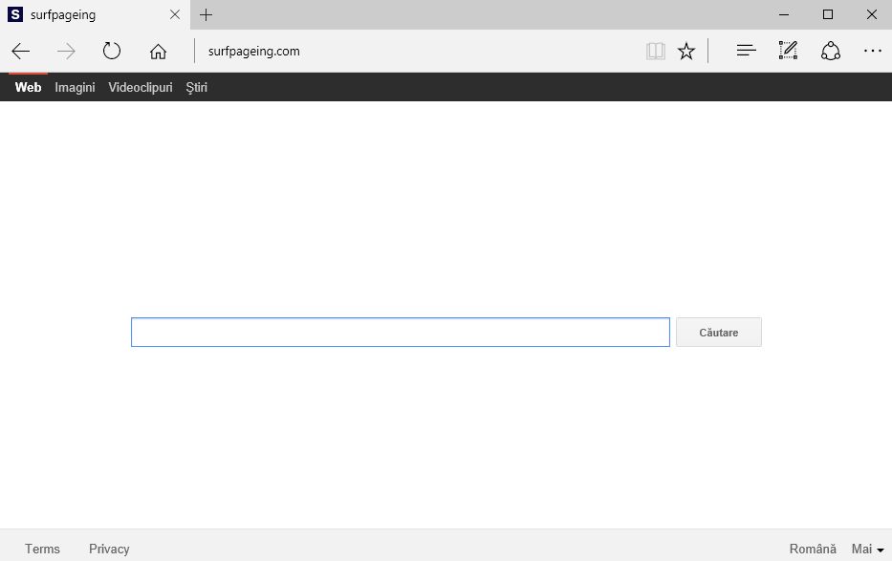Open the Hub panel

tap(745, 50)
